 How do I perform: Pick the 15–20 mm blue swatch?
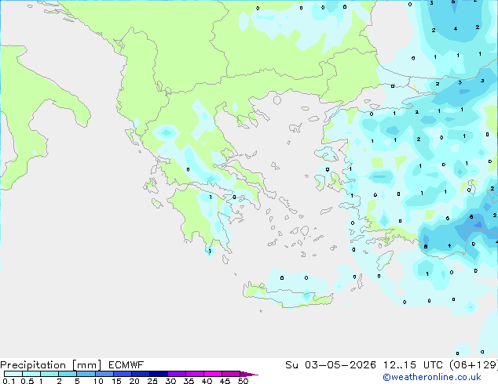click(x=122, y=374)
